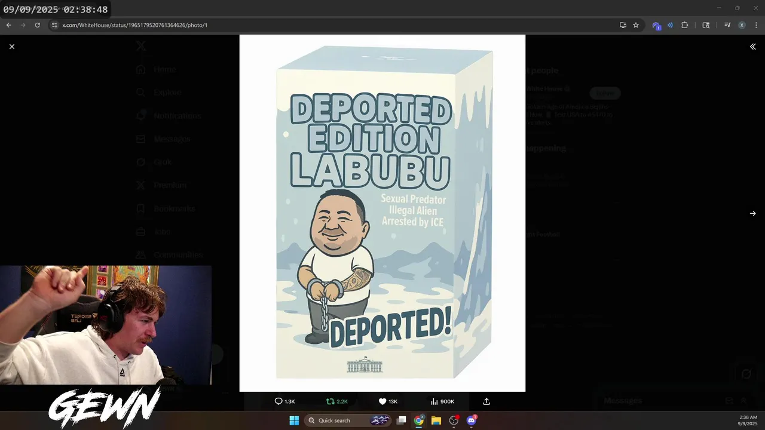Like the post showing 13K
Screen dimensions: 765x430
tap(388, 401)
